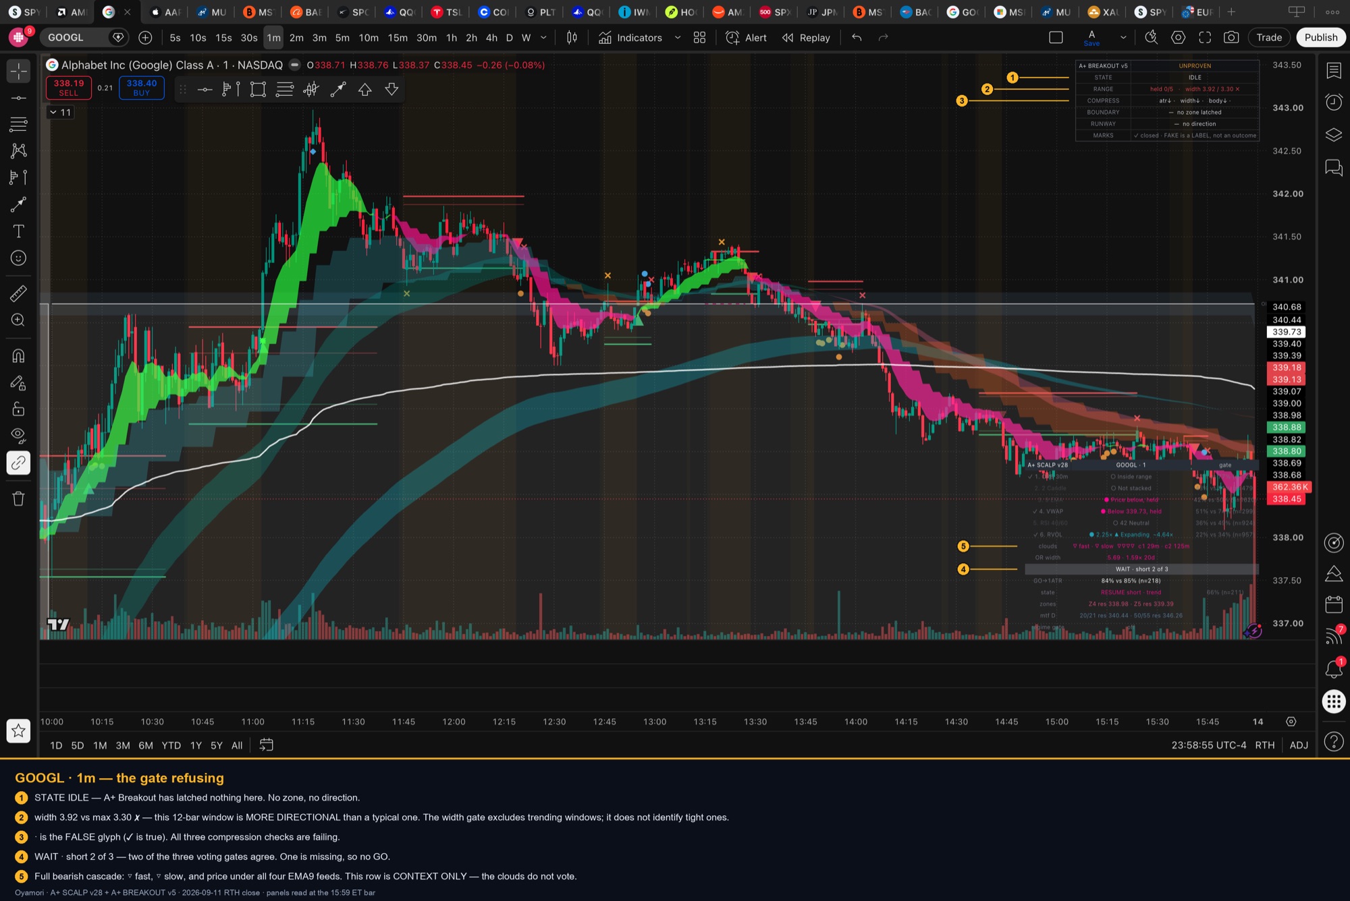
Task: Select the 30s interval
Action: [x=249, y=38]
